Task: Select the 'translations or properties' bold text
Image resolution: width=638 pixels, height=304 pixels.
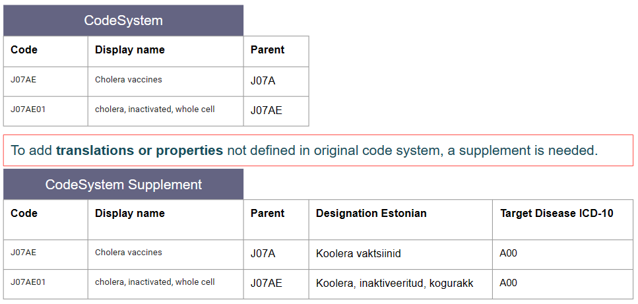Action: 139,150
